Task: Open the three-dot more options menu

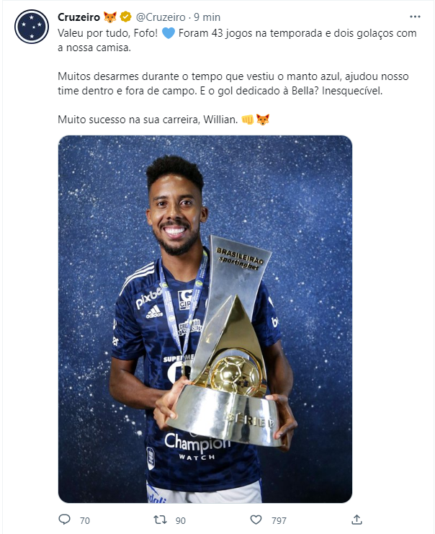Action: 415,17
